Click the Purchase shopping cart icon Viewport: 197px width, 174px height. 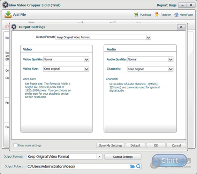tap(136, 15)
